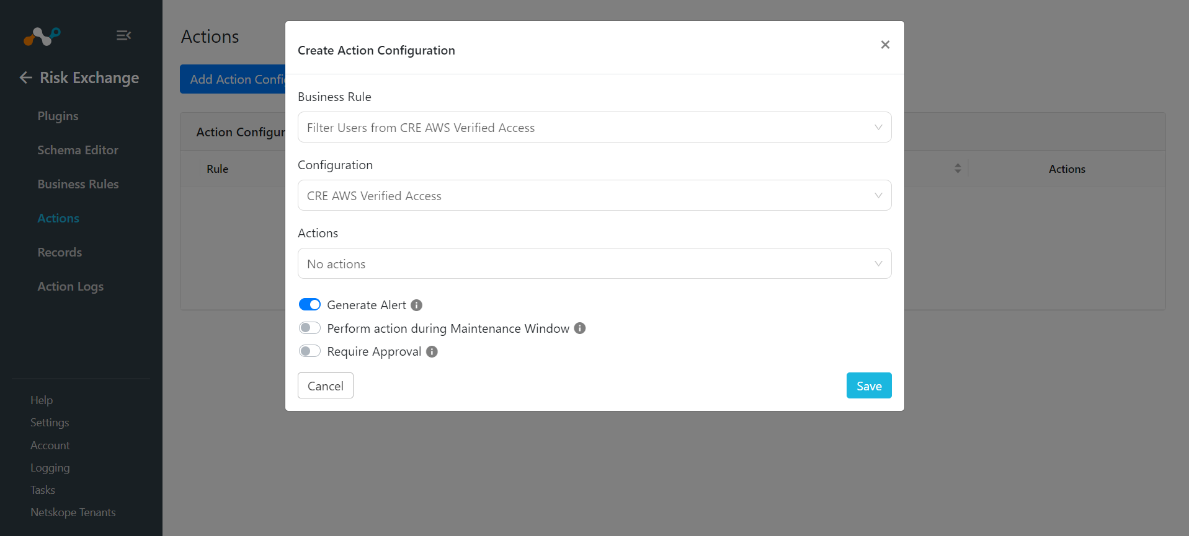The height and width of the screenshot is (536, 1189).
Task: Close the Create Action Configuration dialog
Action: pos(885,45)
